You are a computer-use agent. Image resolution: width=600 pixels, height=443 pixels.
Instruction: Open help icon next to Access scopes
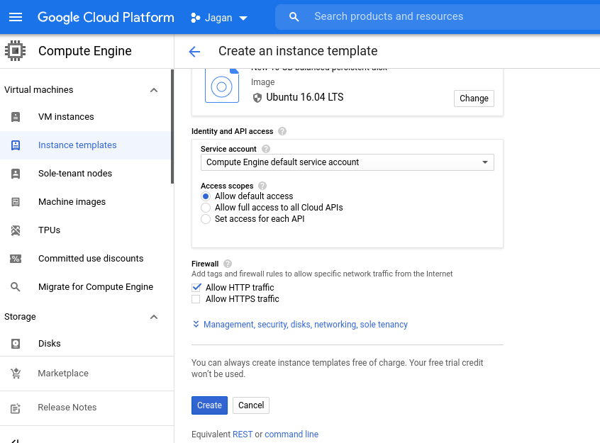[x=262, y=186]
